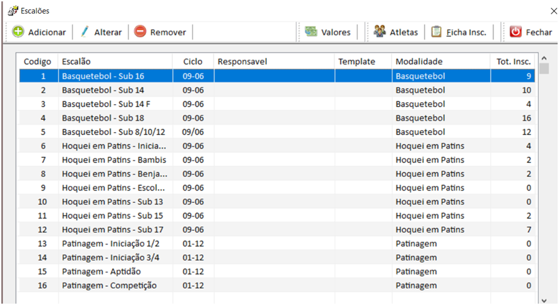559x305 pixels.
Task: Click the green Adicionar plus icon
Action: (x=18, y=32)
